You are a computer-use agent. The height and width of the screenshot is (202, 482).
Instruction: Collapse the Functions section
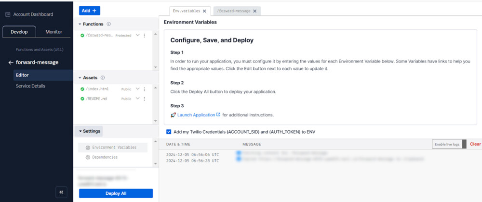click(80, 24)
